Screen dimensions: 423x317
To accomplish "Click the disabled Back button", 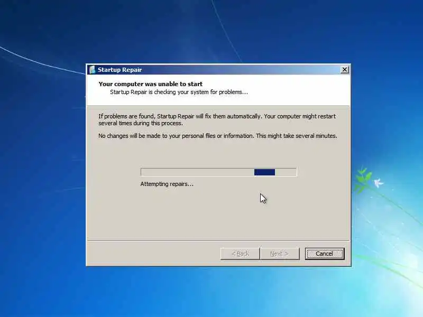I will click(240, 254).
